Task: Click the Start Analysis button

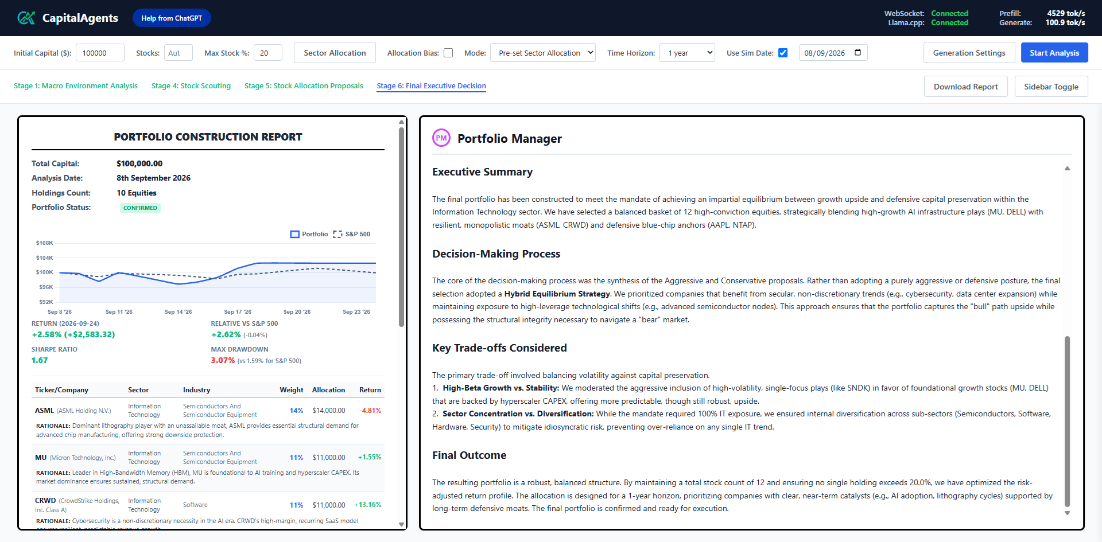Action: click(x=1054, y=53)
